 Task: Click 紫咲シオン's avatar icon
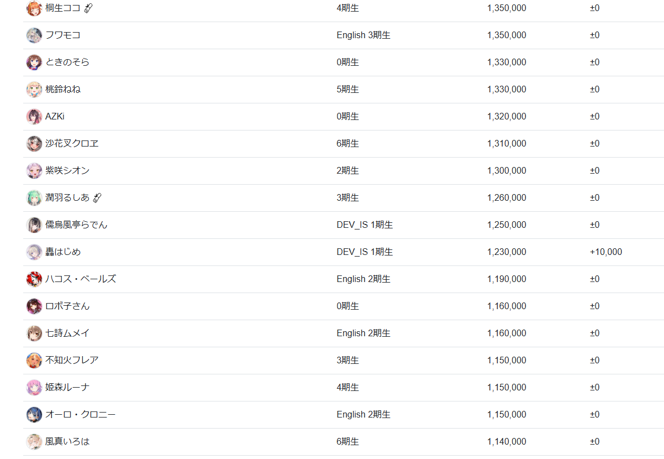point(34,171)
